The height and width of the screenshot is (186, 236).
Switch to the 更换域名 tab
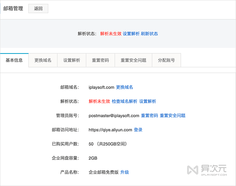coord(43,60)
